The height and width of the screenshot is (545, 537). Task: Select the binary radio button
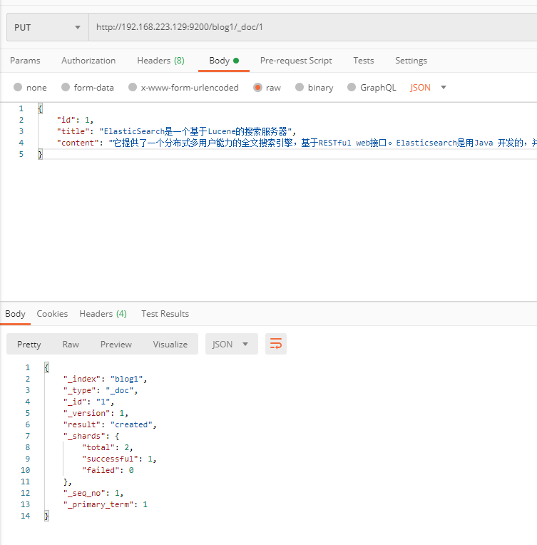pyautogui.click(x=300, y=87)
